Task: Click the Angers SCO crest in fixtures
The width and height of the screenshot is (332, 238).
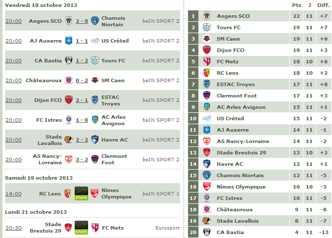Action: click(x=69, y=21)
